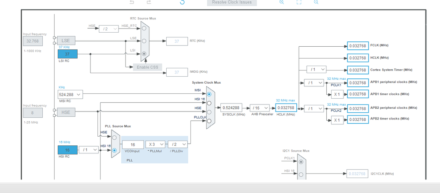The image size is (440, 193).
Task: Open the APB1 prescaler /1 dropdown
Action: (x=314, y=83)
